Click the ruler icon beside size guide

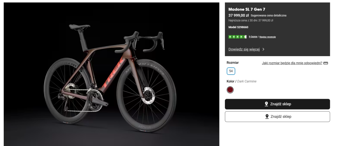click(x=325, y=63)
